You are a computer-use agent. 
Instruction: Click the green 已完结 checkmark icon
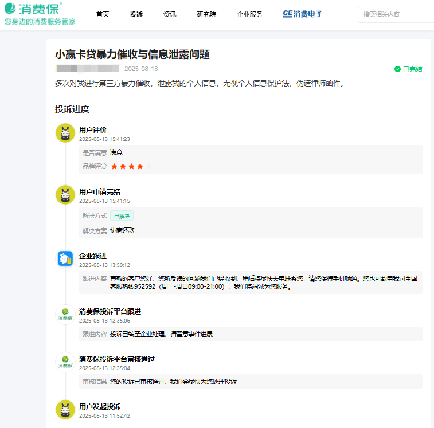click(397, 69)
